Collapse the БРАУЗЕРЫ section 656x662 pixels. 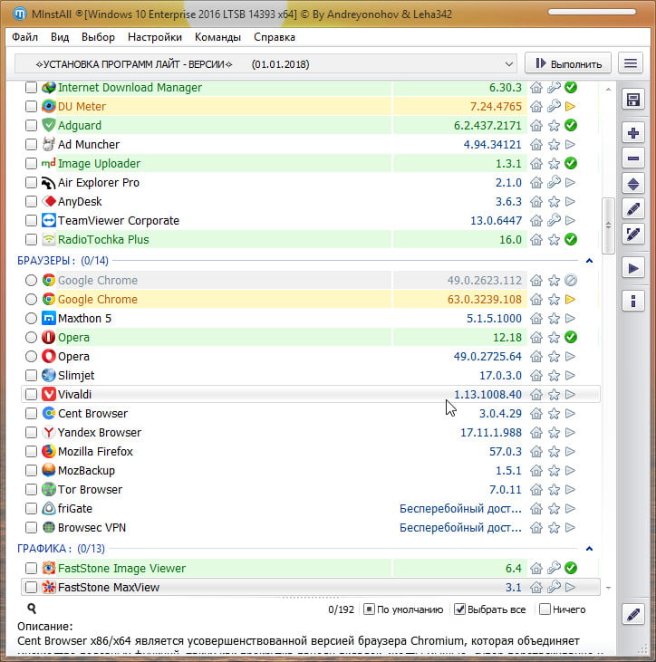point(589,261)
